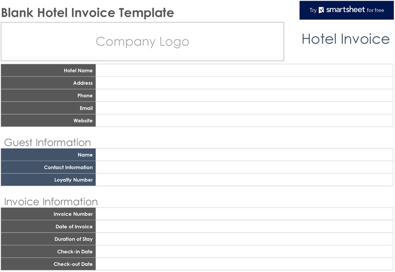Select the Contact Information field
The height and width of the screenshot is (272, 395).
tap(244, 167)
